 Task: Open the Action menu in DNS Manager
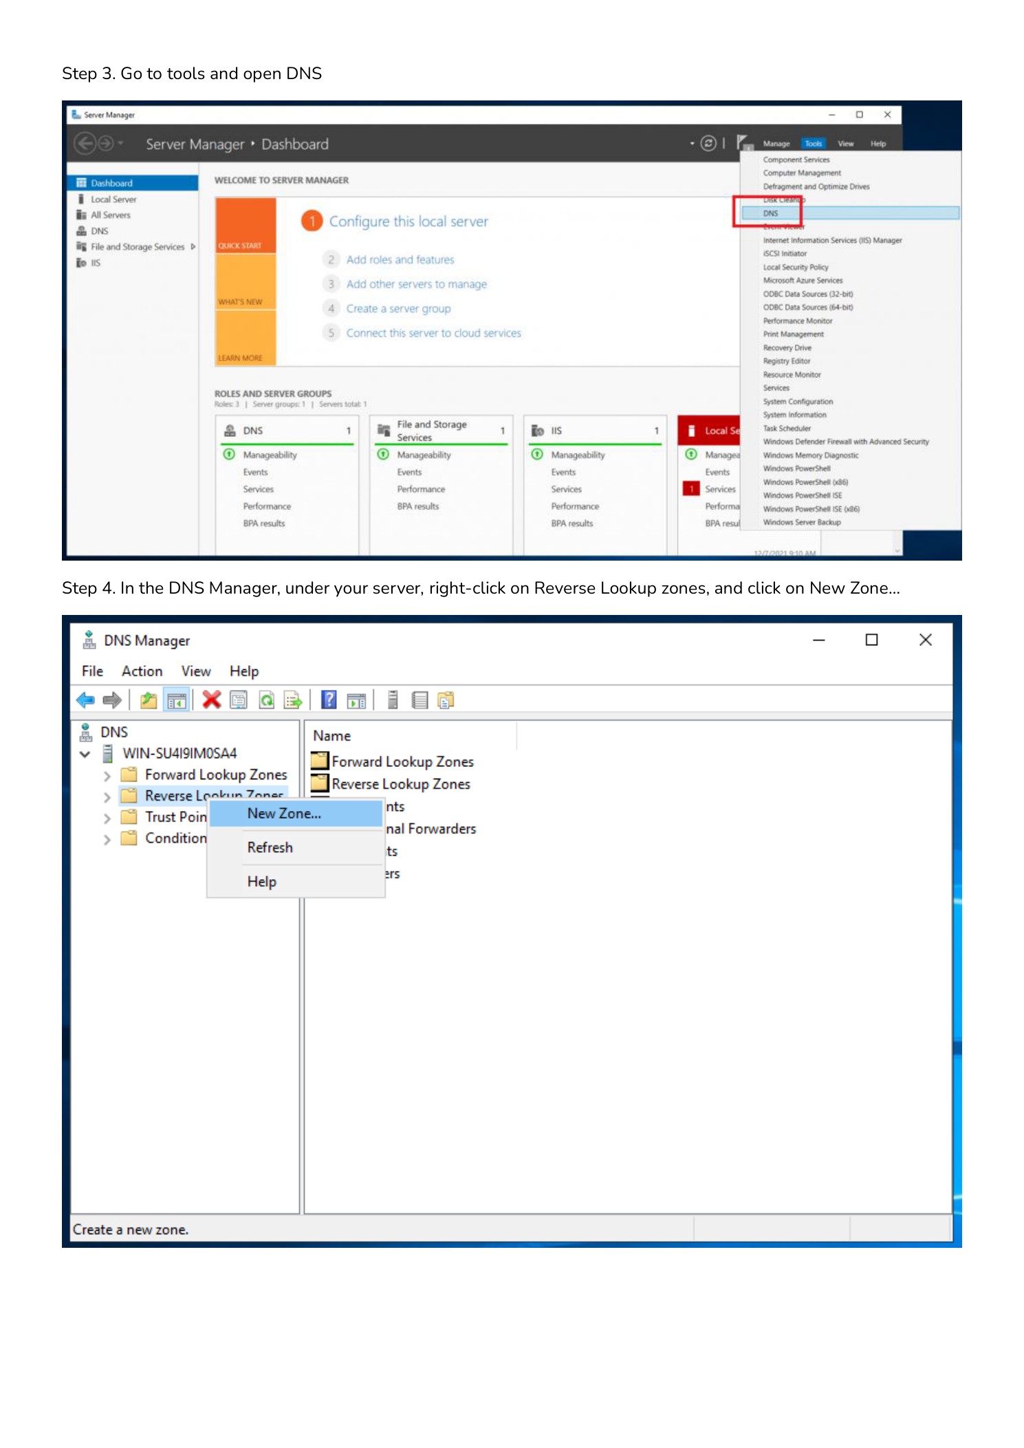click(x=142, y=671)
